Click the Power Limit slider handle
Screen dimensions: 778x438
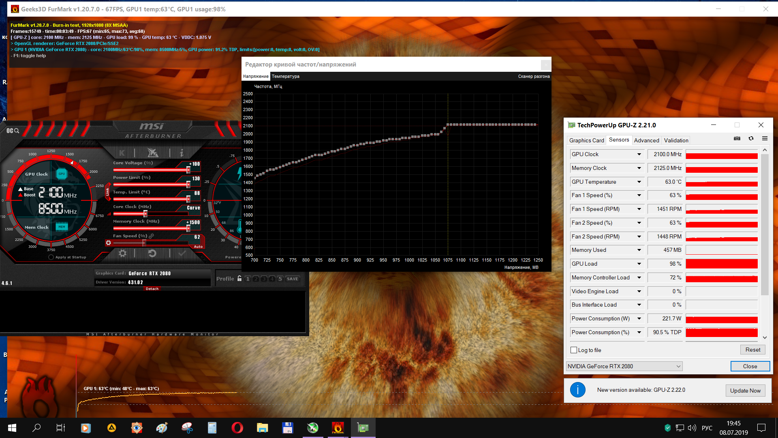point(188,185)
